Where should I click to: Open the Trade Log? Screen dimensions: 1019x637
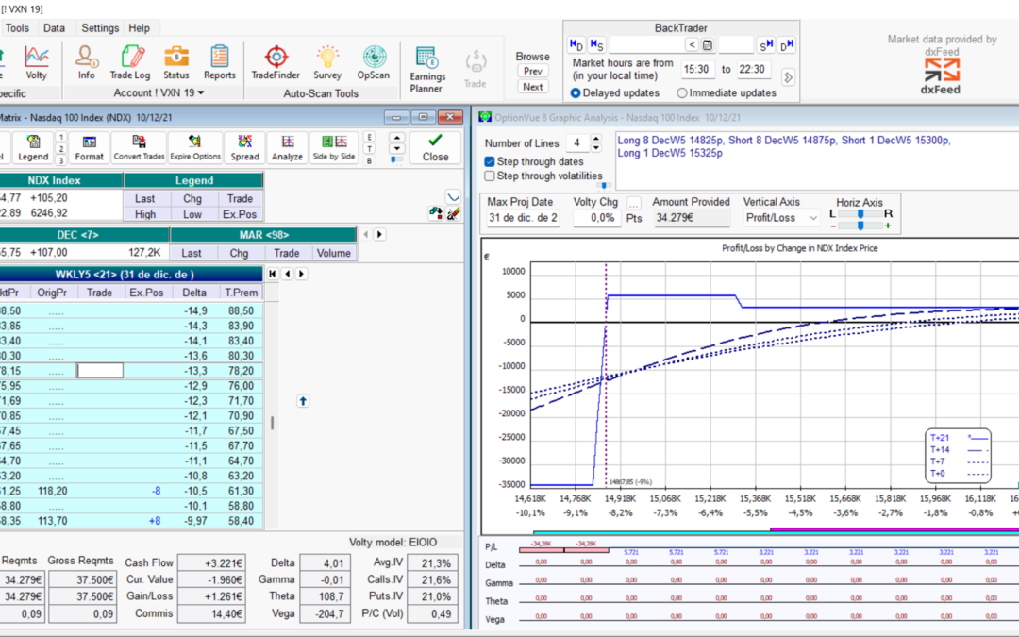point(130,63)
